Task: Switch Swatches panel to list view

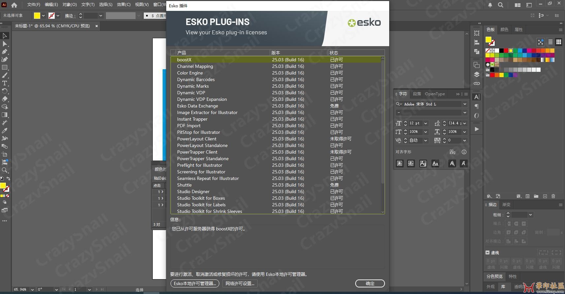Action: [x=550, y=42]
